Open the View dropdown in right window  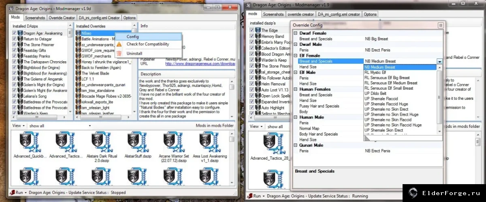click(256, 127)
